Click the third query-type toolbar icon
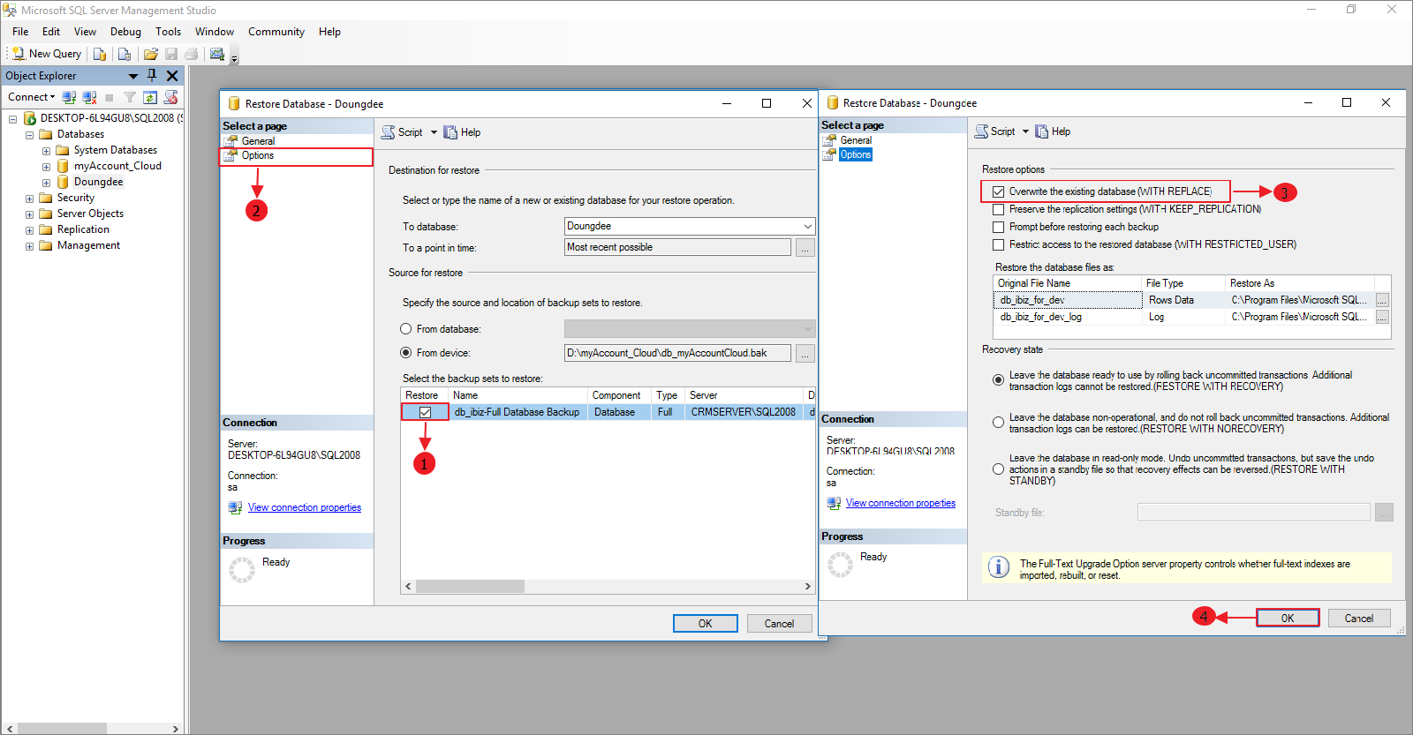Screen dimensions: 1413x735 (125, 54)
